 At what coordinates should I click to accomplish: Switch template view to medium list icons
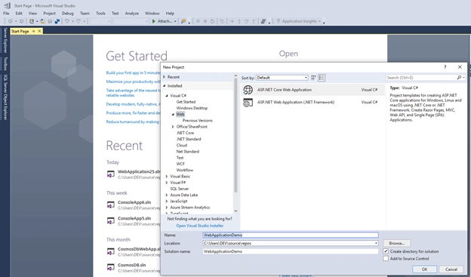coord(322,78)
